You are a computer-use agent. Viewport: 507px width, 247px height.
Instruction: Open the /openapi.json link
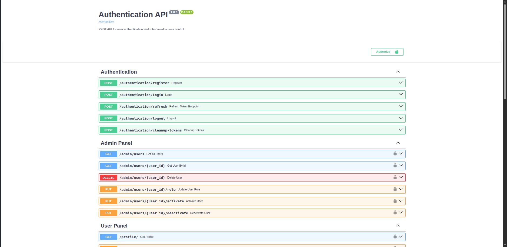pos(106,22)
